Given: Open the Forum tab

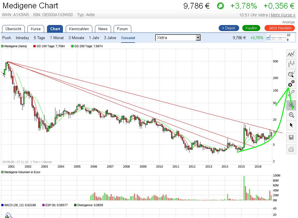Looking at the screenshot, I should click(122, 29).
